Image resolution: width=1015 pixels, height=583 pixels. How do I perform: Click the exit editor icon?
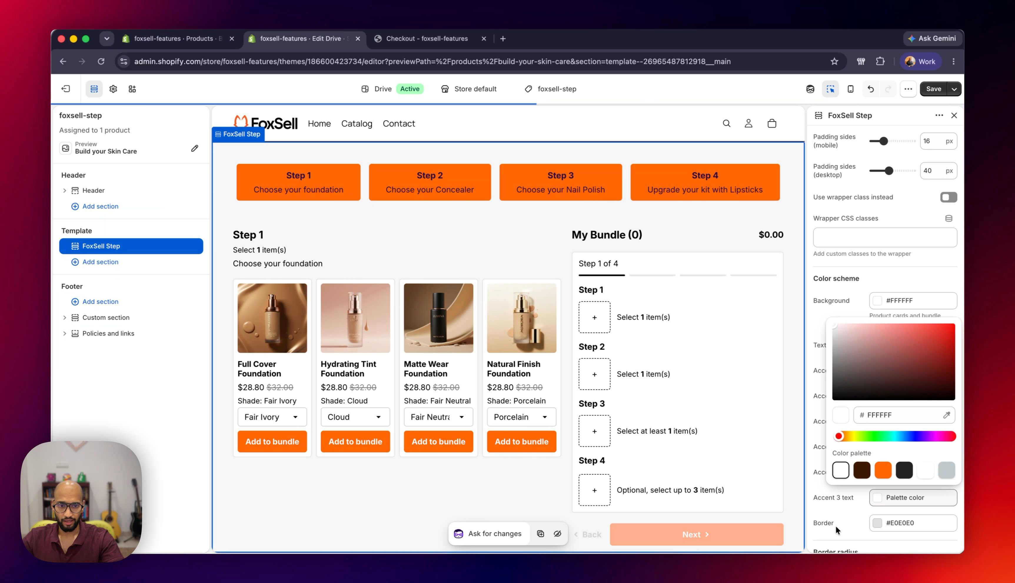66,89
